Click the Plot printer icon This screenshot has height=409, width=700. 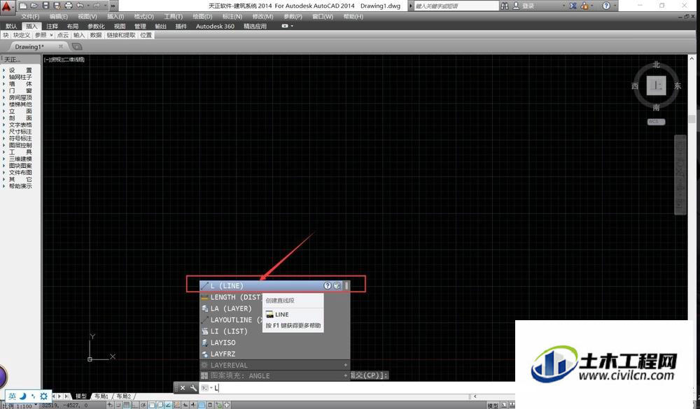[x=69, y=6]
